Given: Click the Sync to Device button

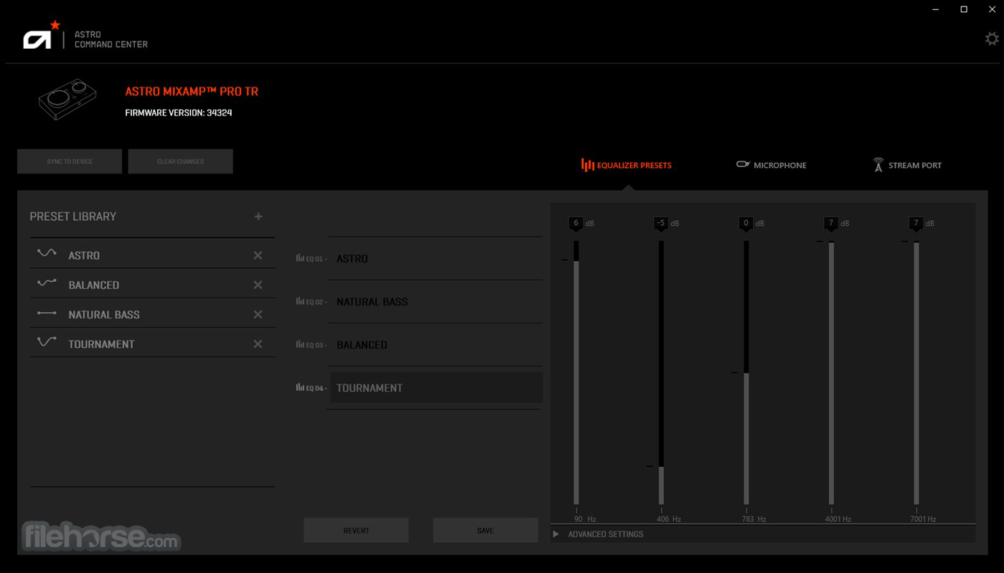Looking at the screenshot, I should [x=70, y=161].
